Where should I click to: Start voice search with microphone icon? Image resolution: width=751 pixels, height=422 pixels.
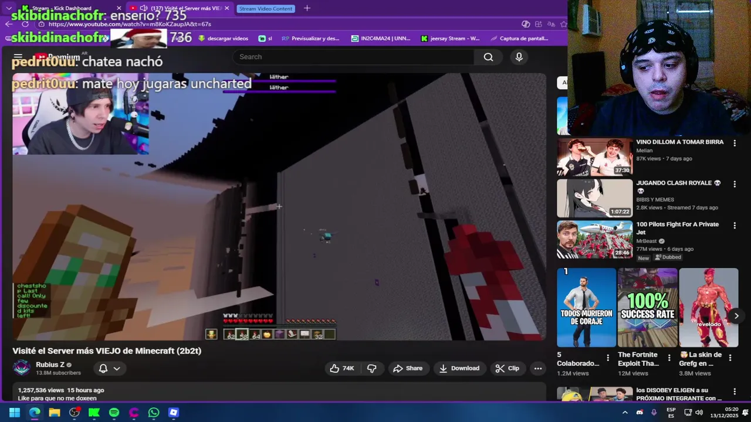point(519,57)
